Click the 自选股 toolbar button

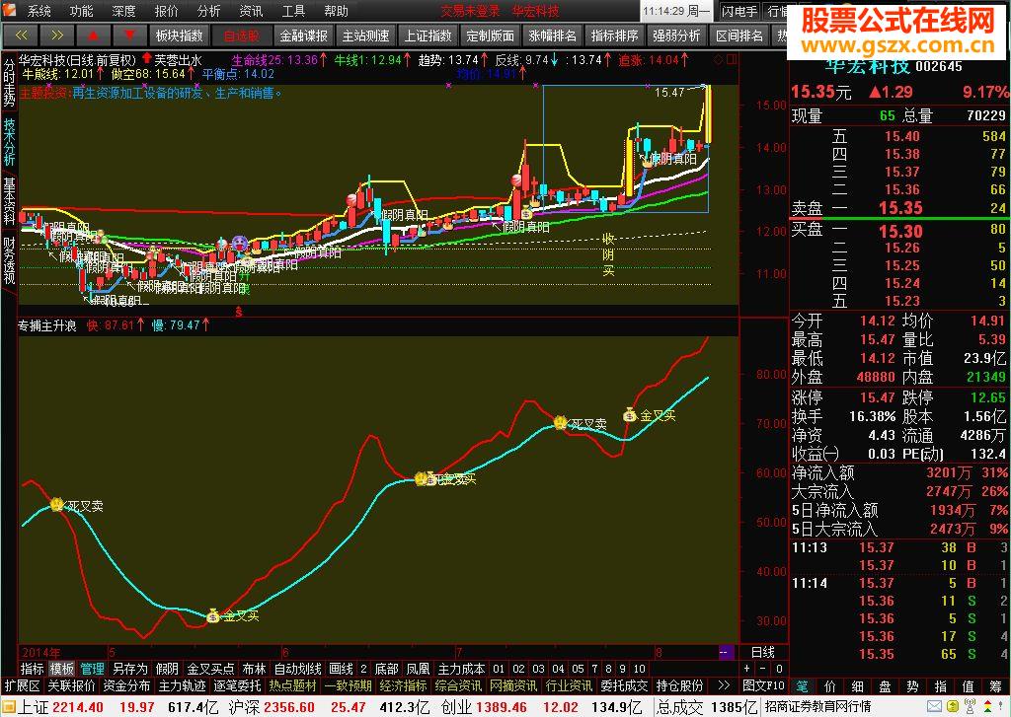coord(242,36)
